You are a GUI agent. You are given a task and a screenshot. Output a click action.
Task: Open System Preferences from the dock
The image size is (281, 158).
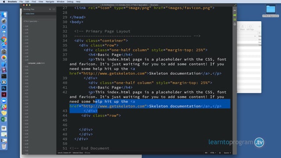tap(4, 52)
